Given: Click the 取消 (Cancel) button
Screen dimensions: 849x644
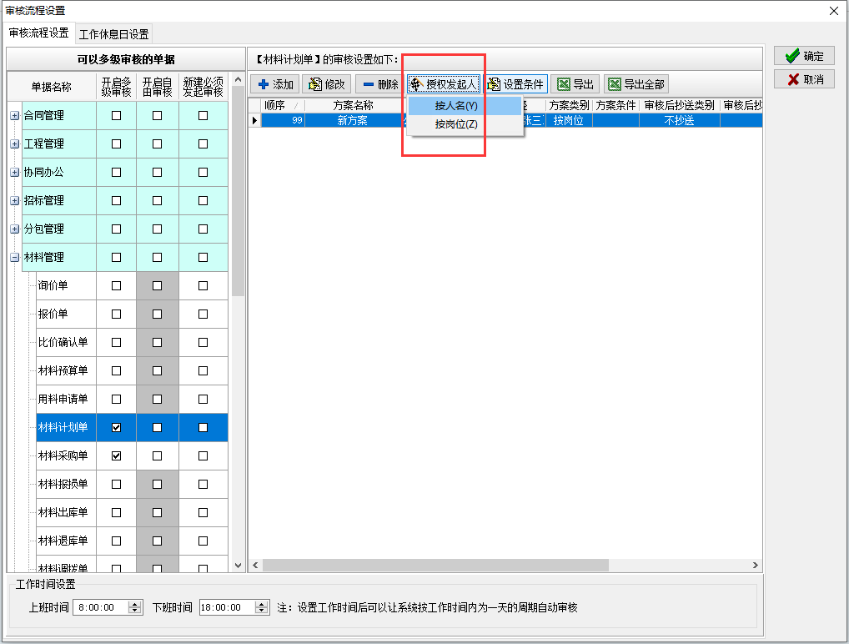Looking at the screenshot, I should pos(801,80).
